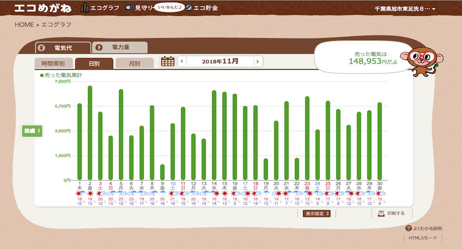Screen dimensions: 462x249
Task: Expand the 千葉県旭市 location dropdown
Action: 405,9
